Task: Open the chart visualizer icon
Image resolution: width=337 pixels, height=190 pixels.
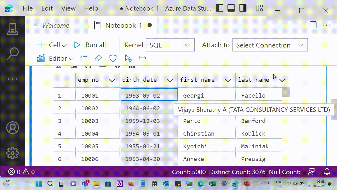Action: click(41, 58)
